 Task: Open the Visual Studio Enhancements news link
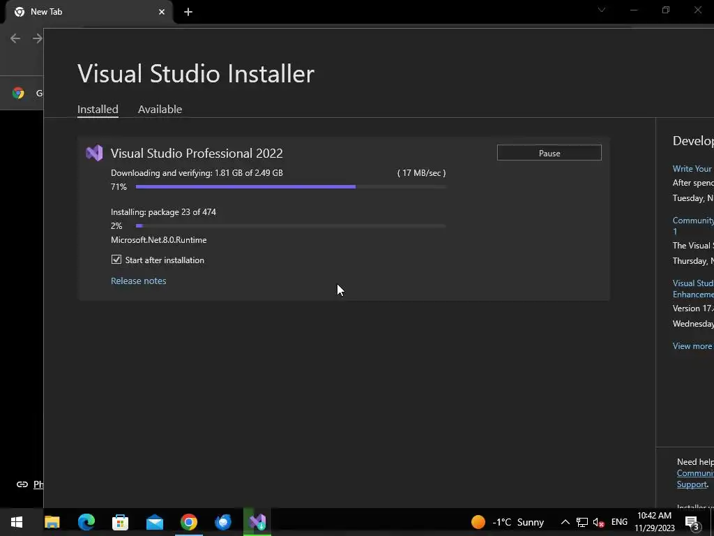click(692, 288)
